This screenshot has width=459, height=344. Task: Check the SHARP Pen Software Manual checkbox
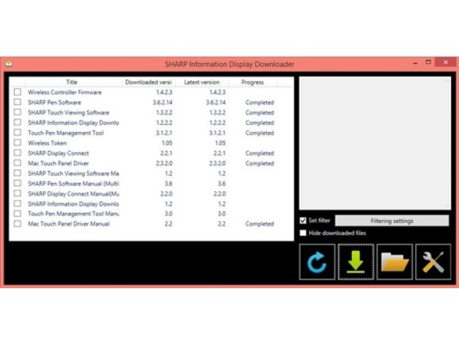17,183
